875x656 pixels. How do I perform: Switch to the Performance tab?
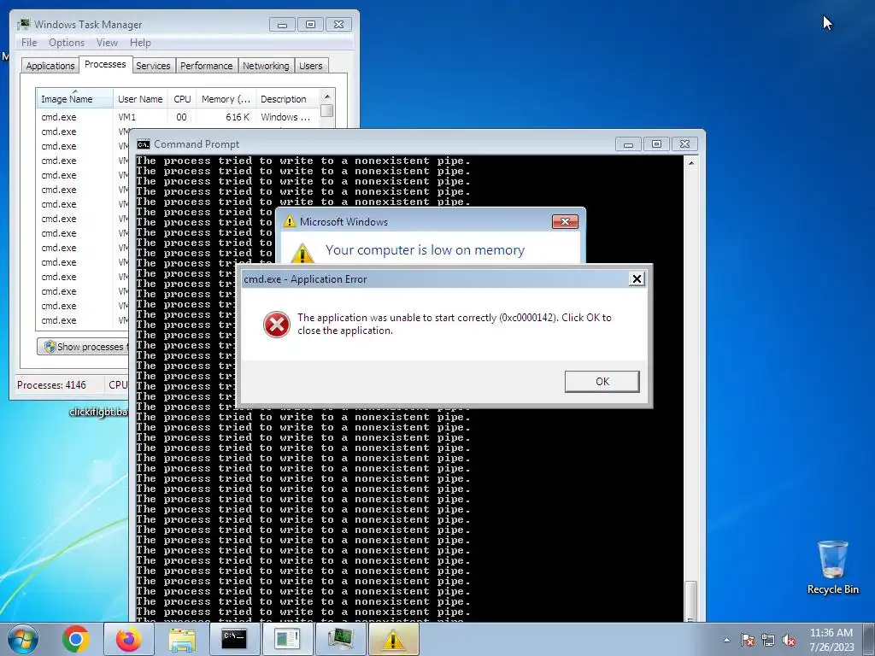207,66
